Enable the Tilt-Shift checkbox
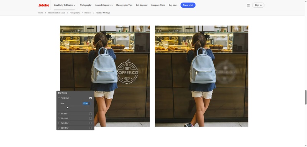Screen dimensions: 307x147 point(91,119)
